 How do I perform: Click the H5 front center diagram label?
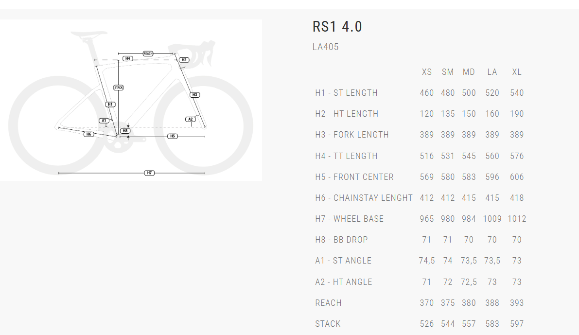pyautogui.click(x=173, y=136)
